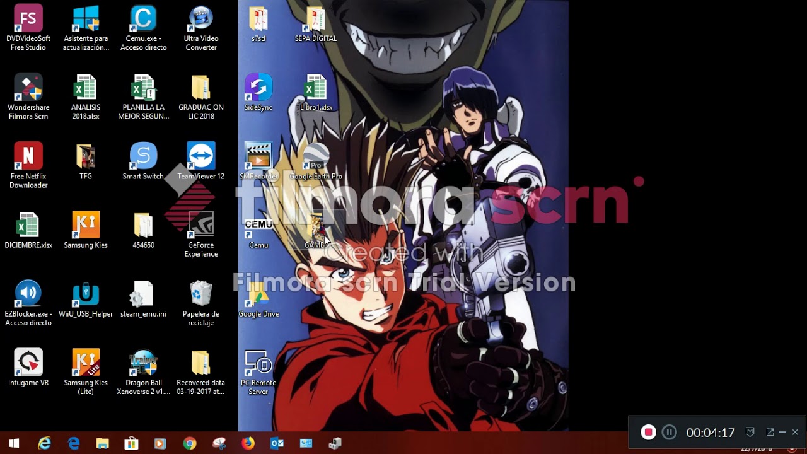The width and height of the screenshot is (807, 454).
Task: Launch Free Netflix Downloader
Action: pyautogui.click(x=28, y=165)
